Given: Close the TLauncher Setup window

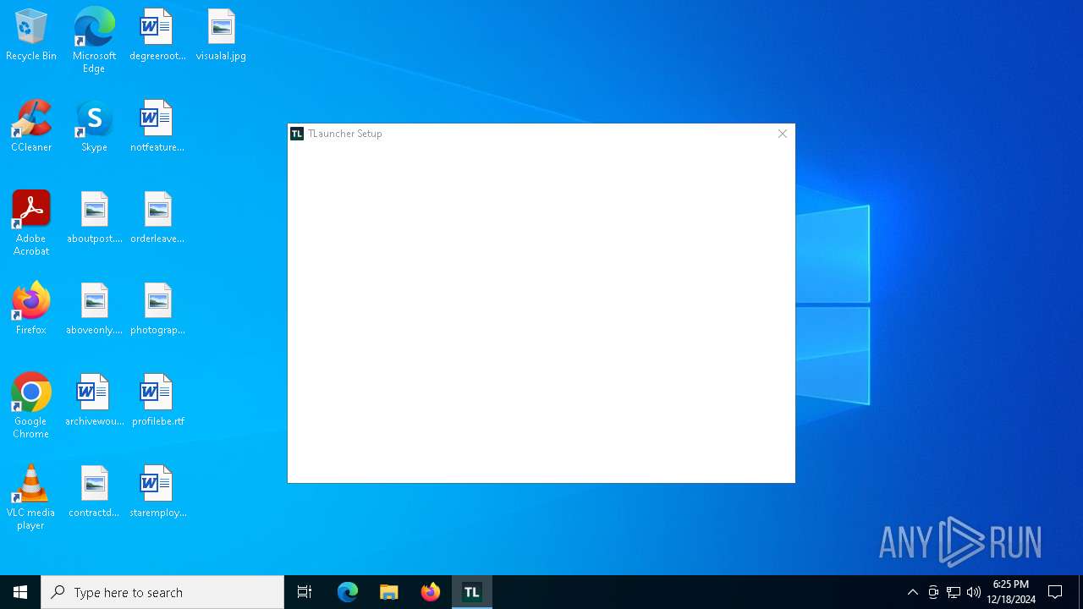Looking at the screenshot, I should click(x=783, y=134).
